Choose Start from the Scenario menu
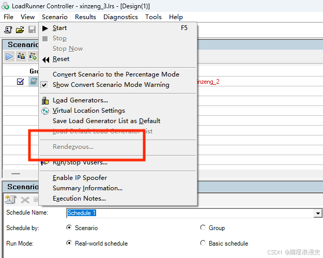Viewport: 323px width, 258px height. pyautogui.click(x=118, y=28)
